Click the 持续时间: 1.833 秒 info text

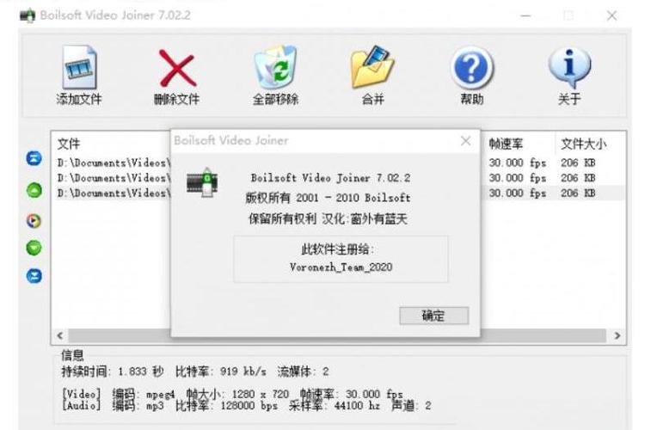click(x=113, y=372)
